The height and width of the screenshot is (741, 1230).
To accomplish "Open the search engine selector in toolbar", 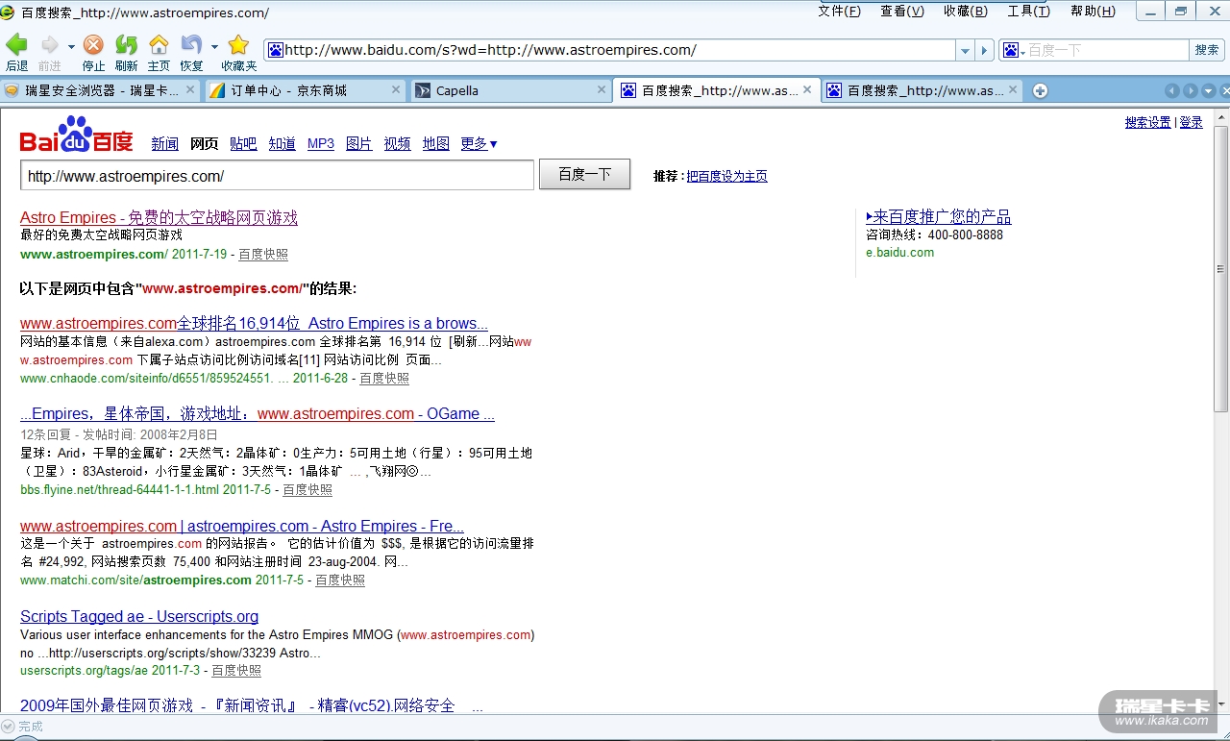I will [x=1014, y=50].
